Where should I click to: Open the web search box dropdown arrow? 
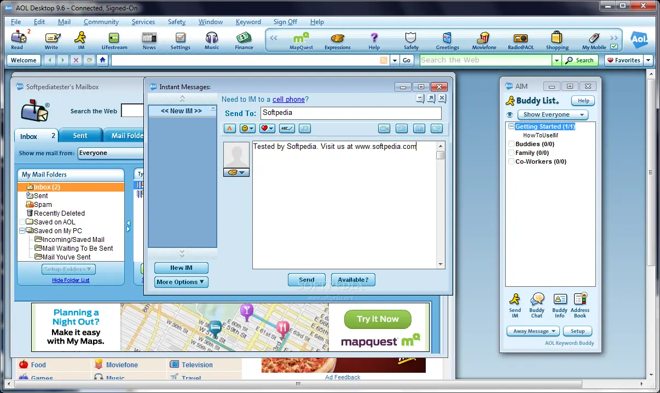[557, 60]
